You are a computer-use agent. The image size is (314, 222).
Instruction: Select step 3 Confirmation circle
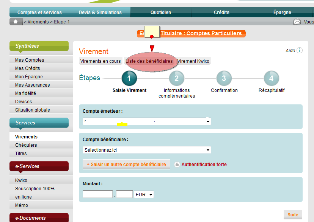click(224, 78)
